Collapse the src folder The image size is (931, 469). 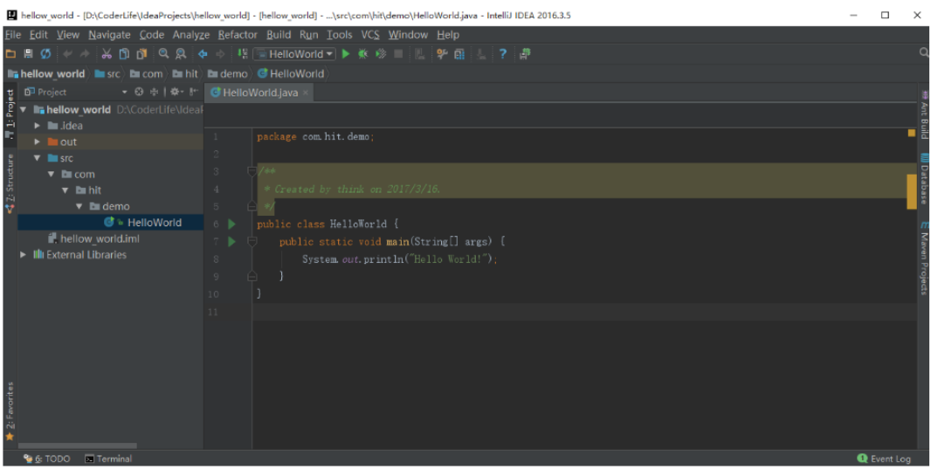coord(38,158)
